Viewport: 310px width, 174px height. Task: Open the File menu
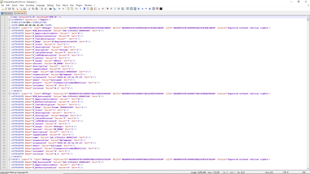click(3, 5)
